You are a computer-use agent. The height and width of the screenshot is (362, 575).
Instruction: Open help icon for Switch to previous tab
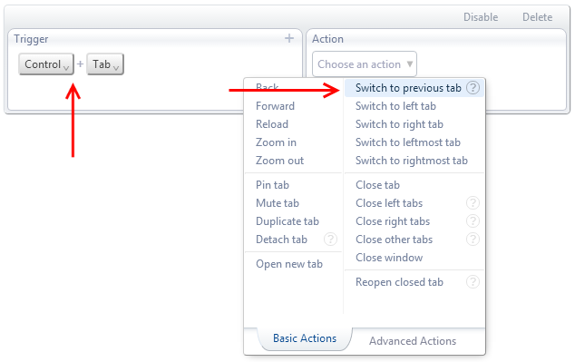473,88
